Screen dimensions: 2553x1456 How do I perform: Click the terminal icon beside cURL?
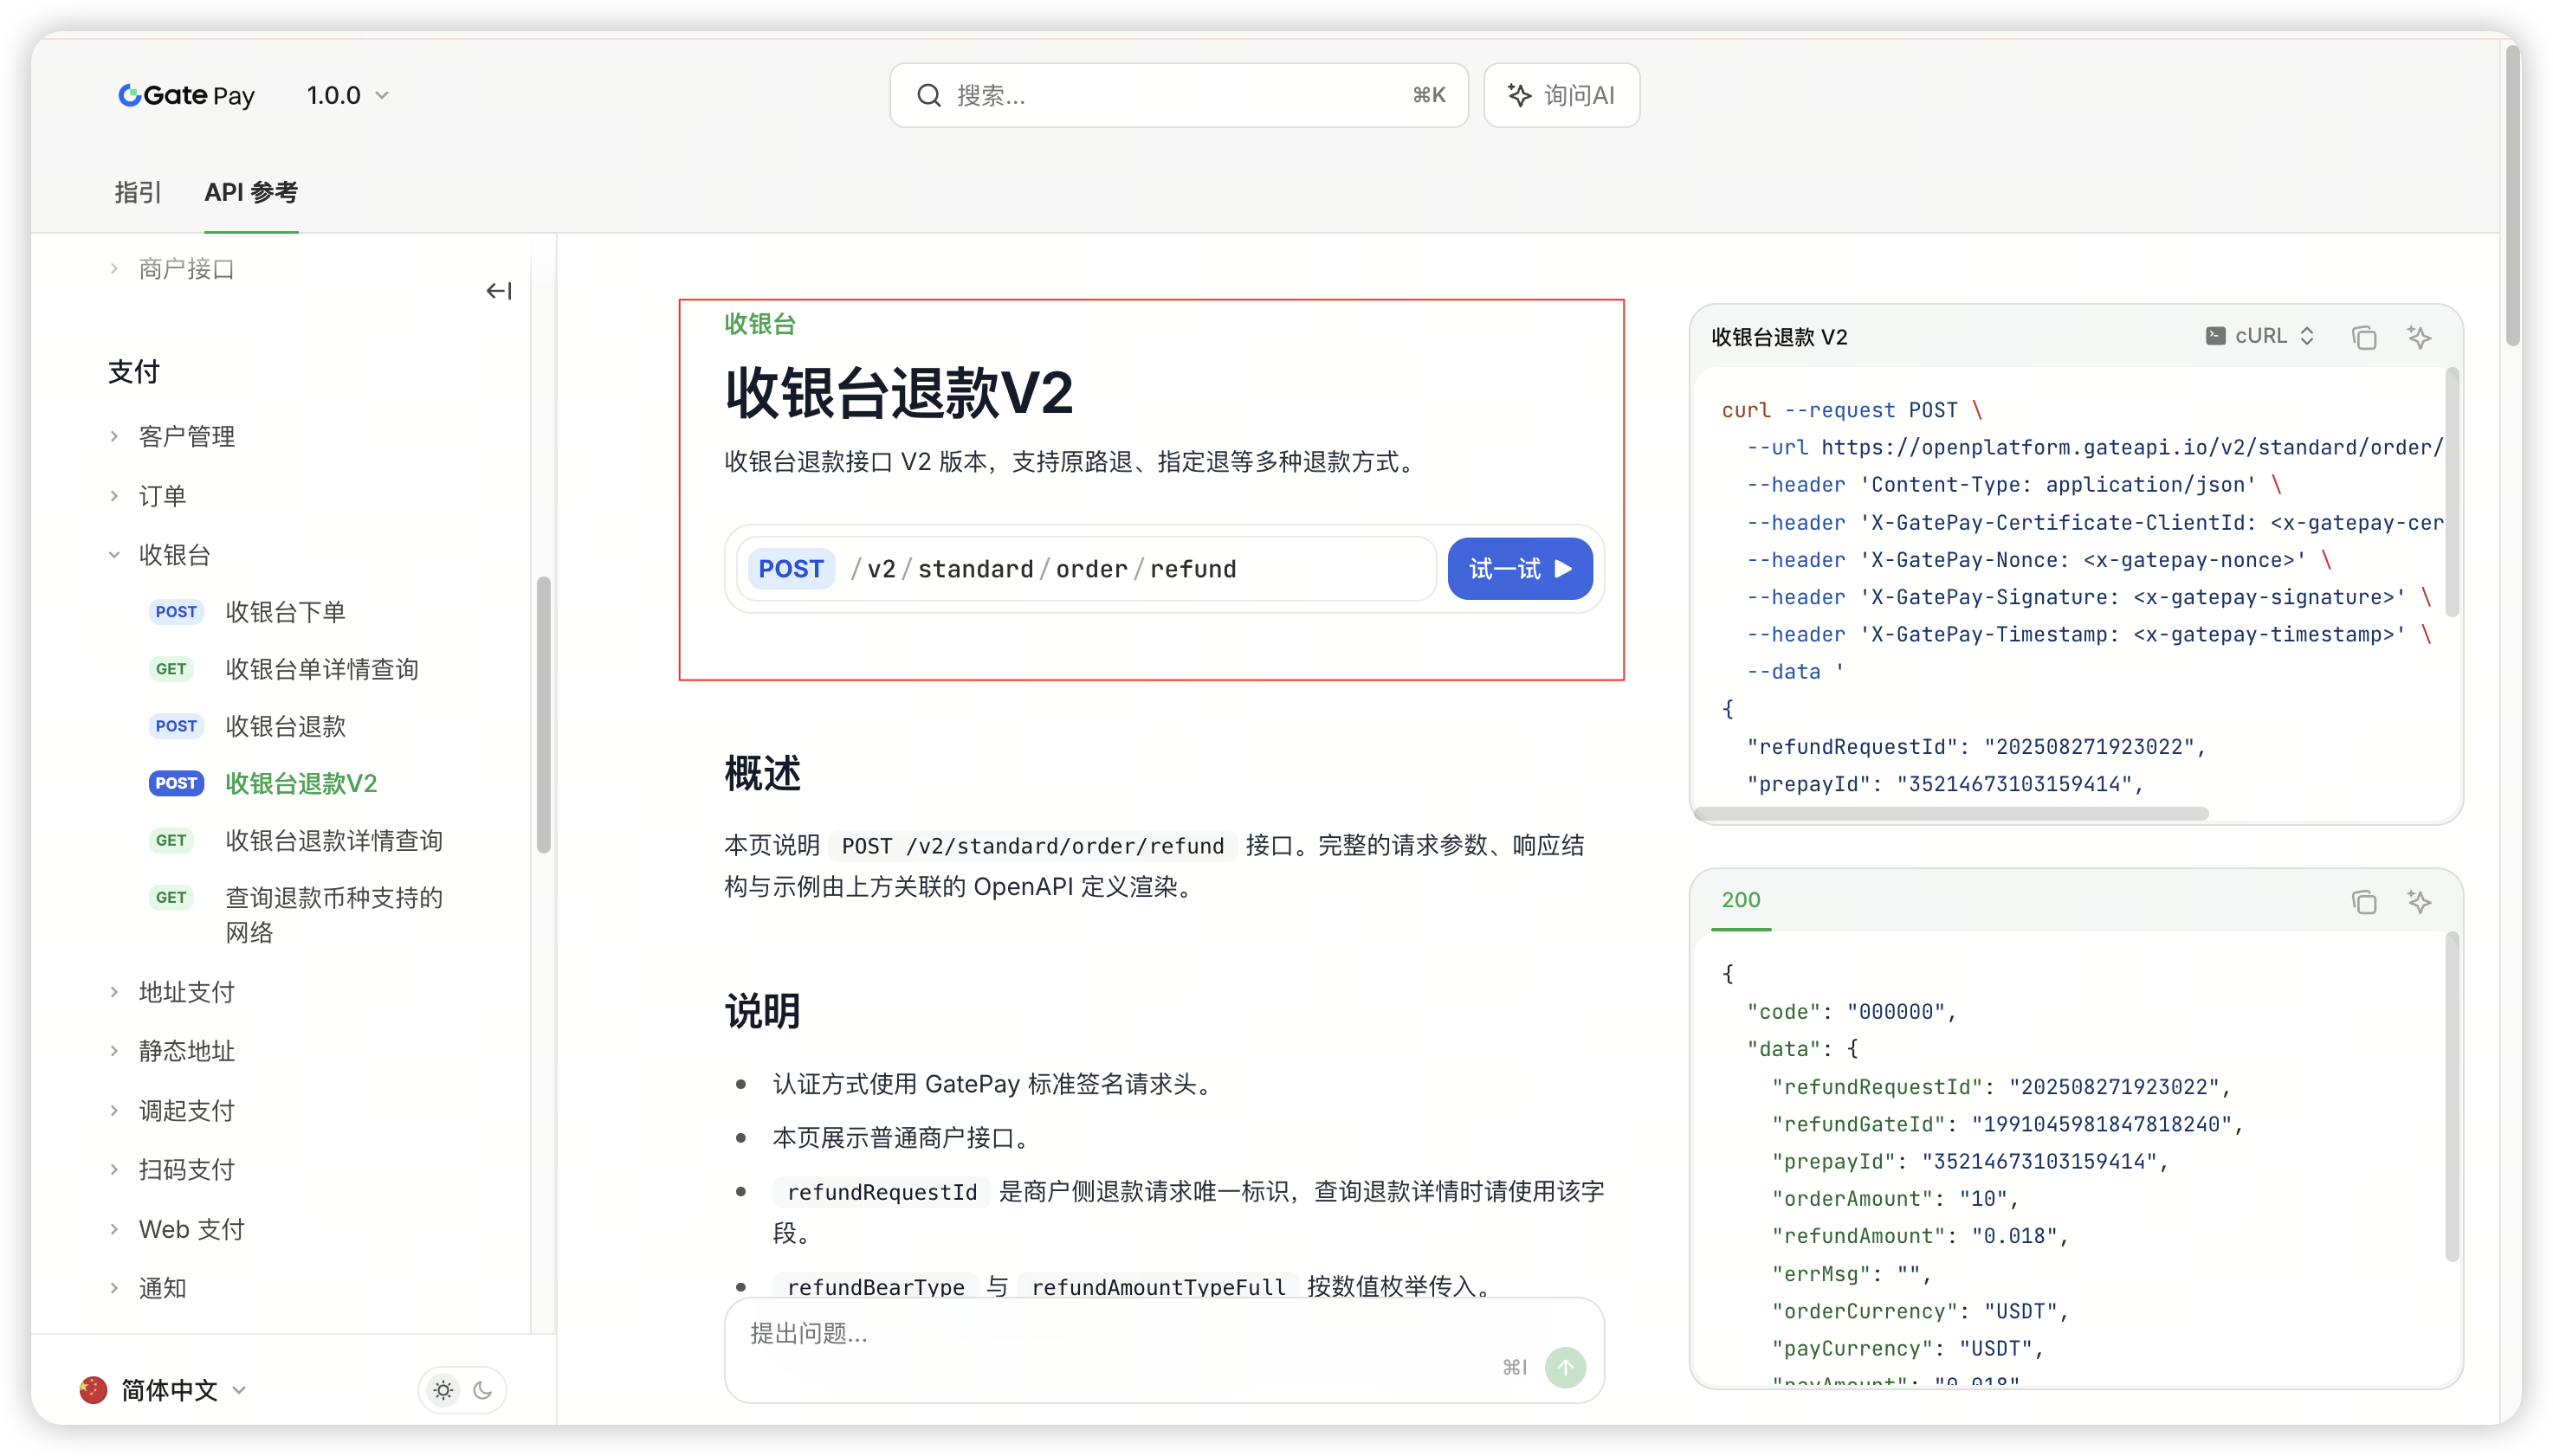tap(2215, 336)
